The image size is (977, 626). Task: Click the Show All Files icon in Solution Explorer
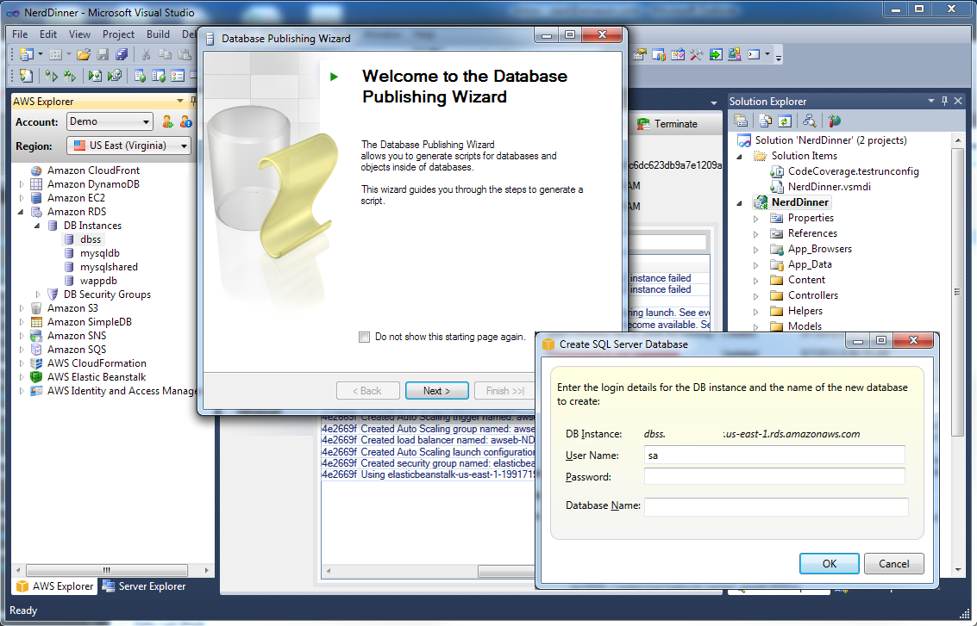[x=763, y=121]
